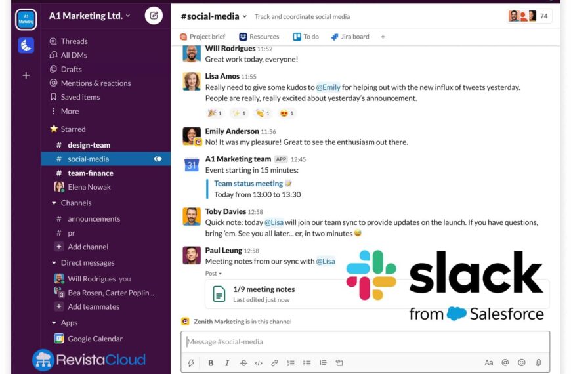Click the paperclip attach file icon
Viewport: 571px width, 374px height.
(x=538, y=362)
